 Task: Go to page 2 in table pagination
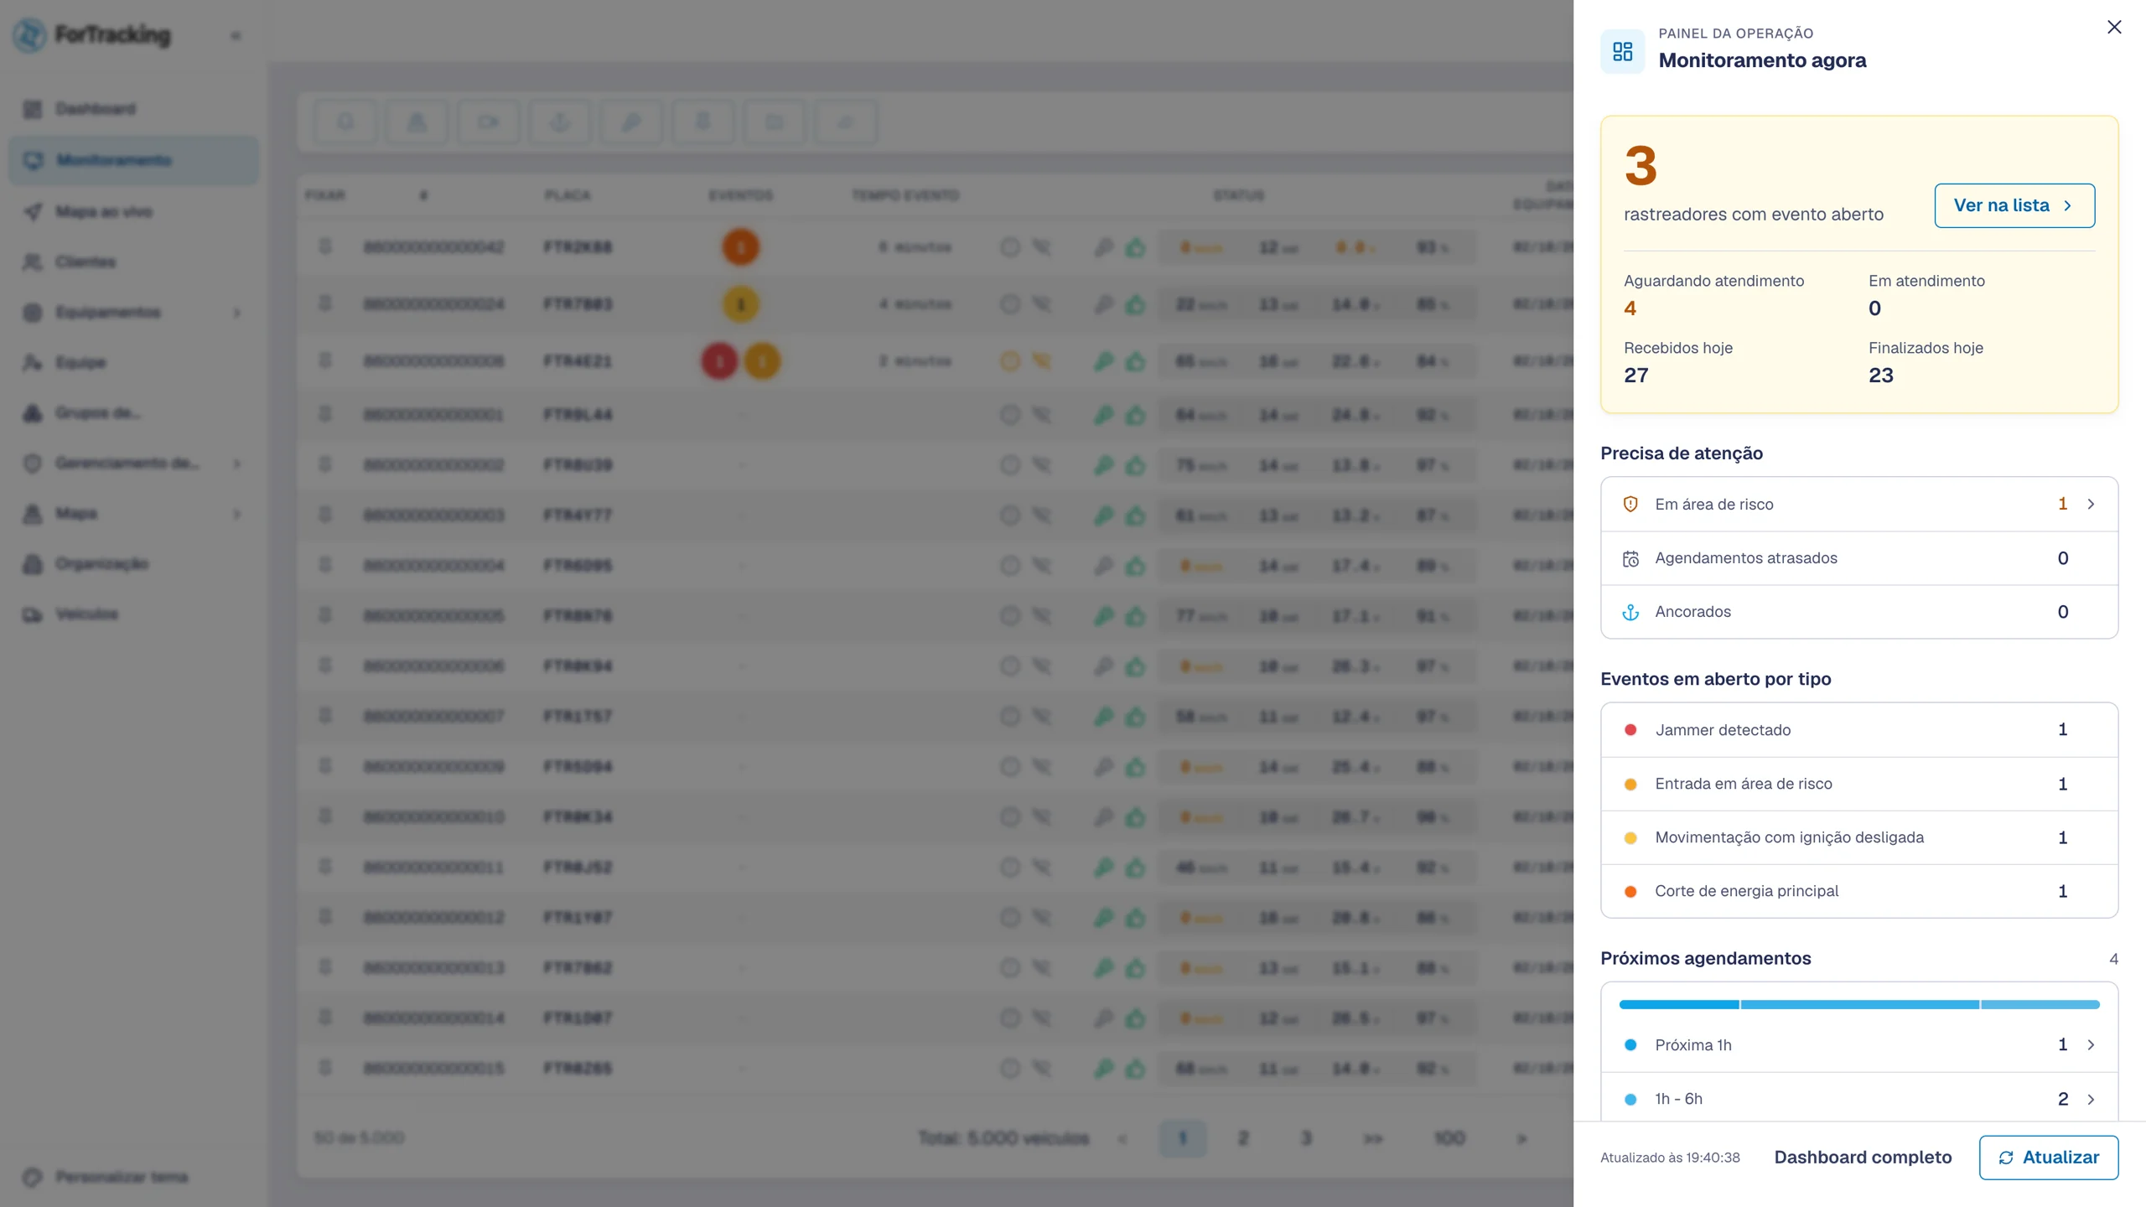tap(1243, 1138)
